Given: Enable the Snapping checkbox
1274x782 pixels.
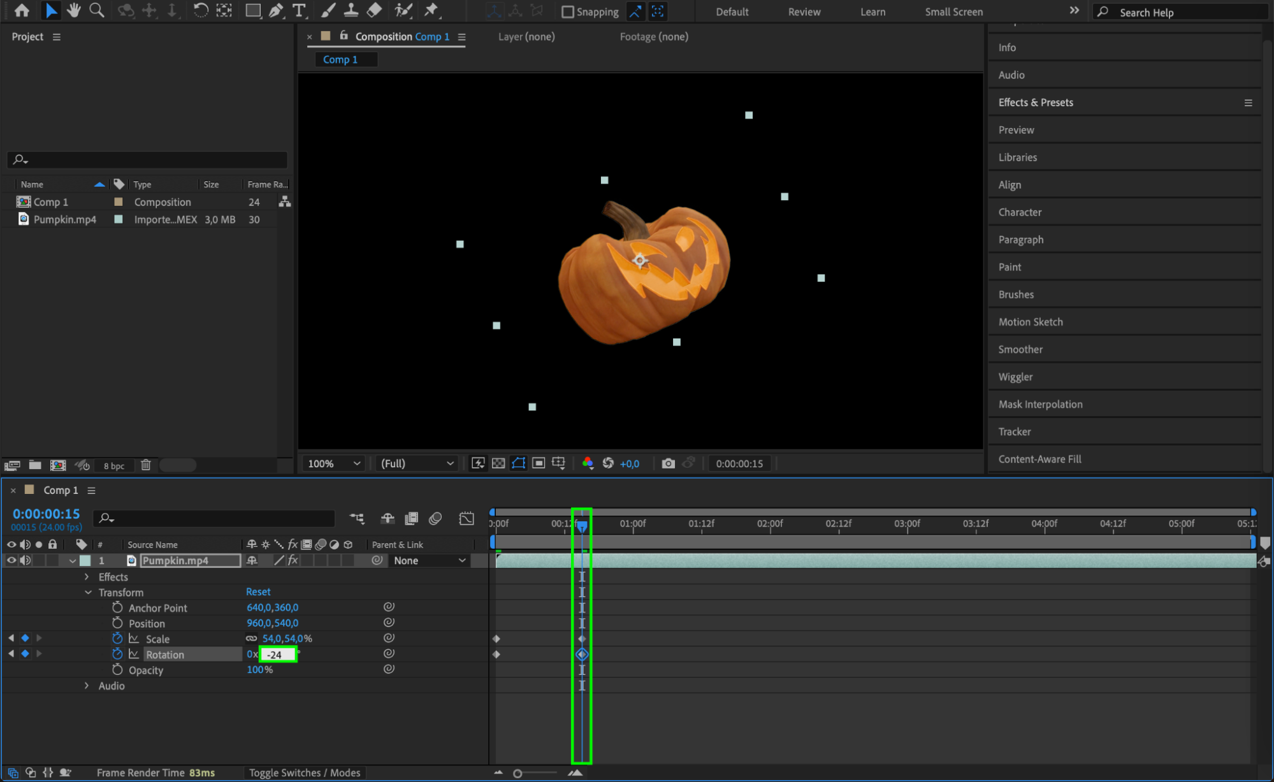Looking at the screenshot, I should click(567, 12).
